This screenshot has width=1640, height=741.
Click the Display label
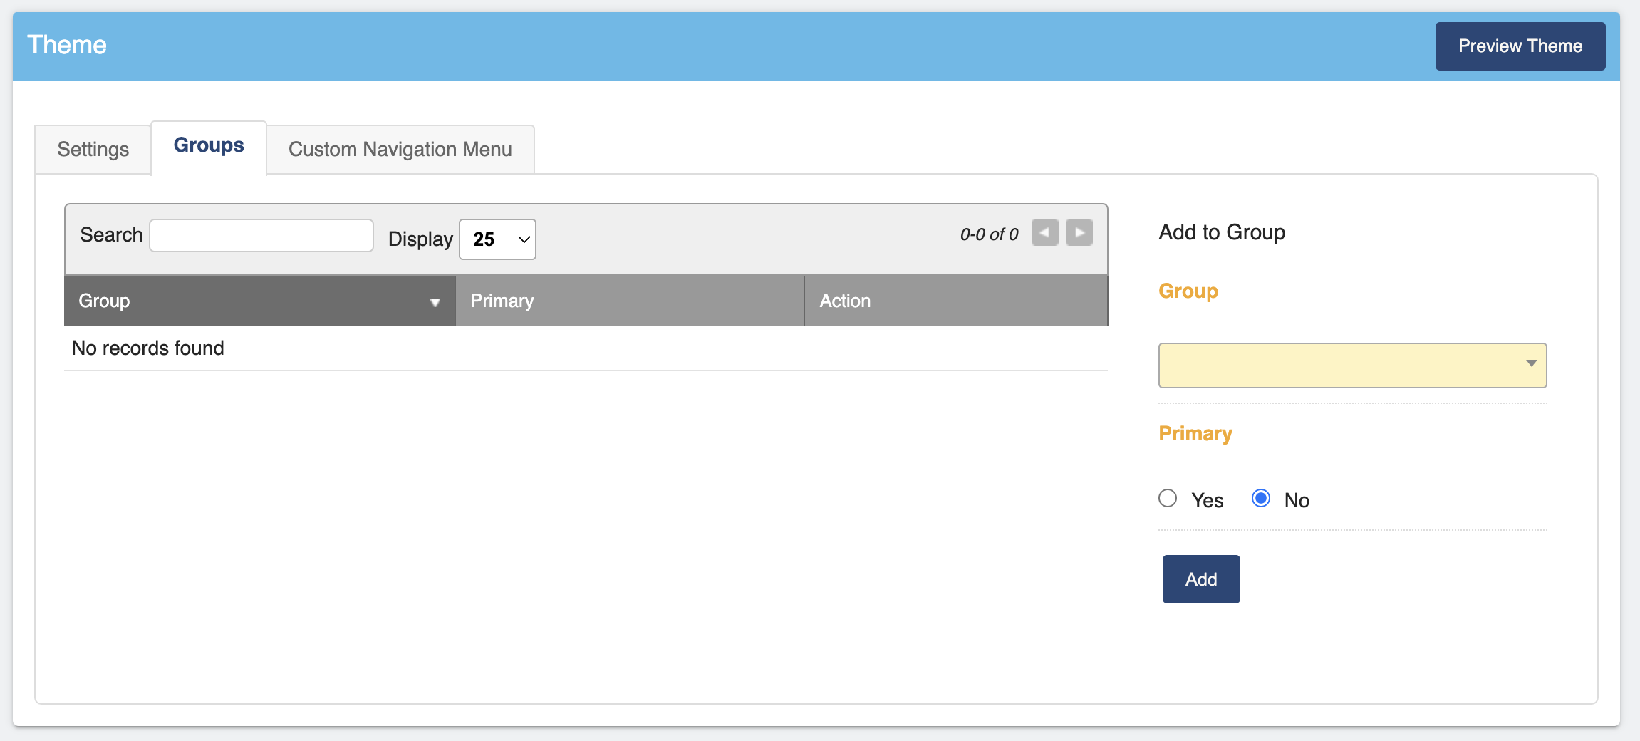[x=420, y=239]
